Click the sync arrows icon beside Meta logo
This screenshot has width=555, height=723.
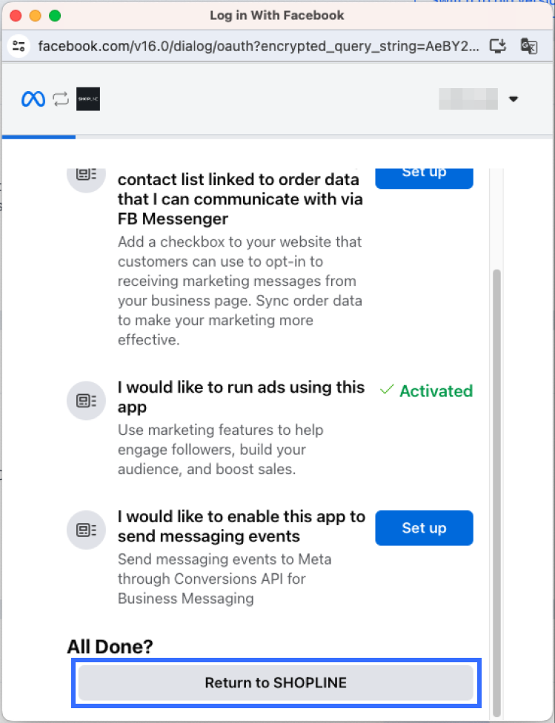[61, 99]
